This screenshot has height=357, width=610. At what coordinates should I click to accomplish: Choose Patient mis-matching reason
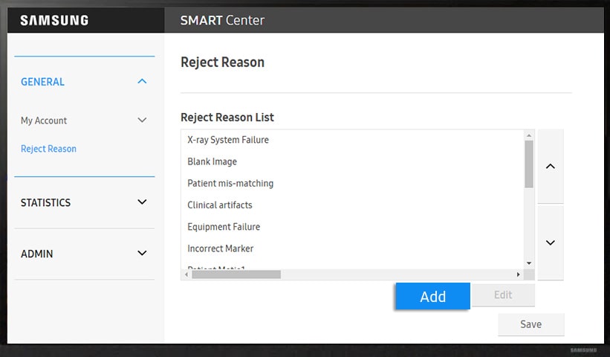tap(230, 183)
